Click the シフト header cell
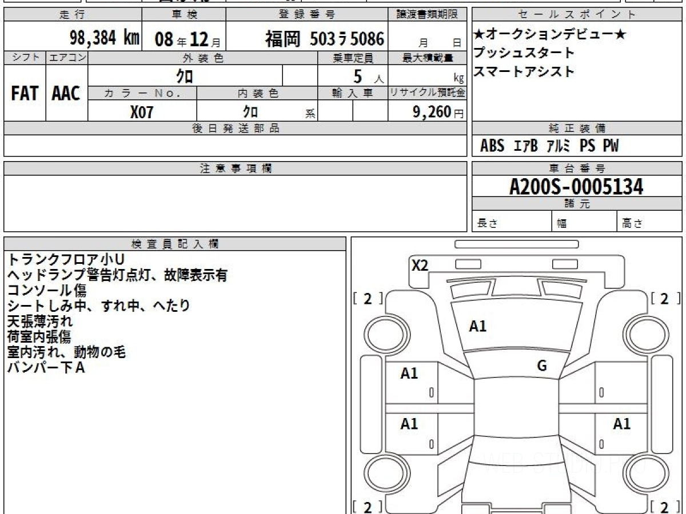 point(25,58)
